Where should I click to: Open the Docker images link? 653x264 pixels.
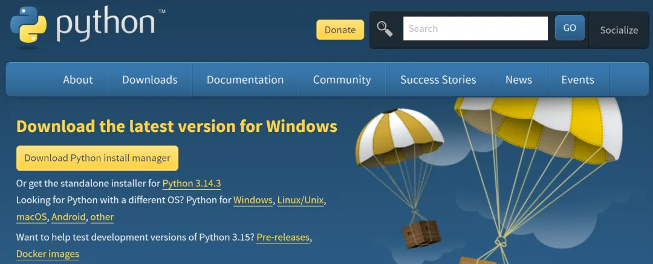click(x=48, y=254)
